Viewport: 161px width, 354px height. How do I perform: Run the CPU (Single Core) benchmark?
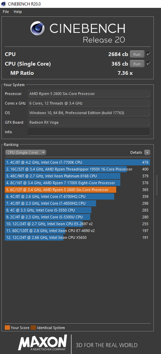tap(137, 64)
